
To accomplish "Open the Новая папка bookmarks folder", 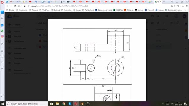I will point(22,10).
